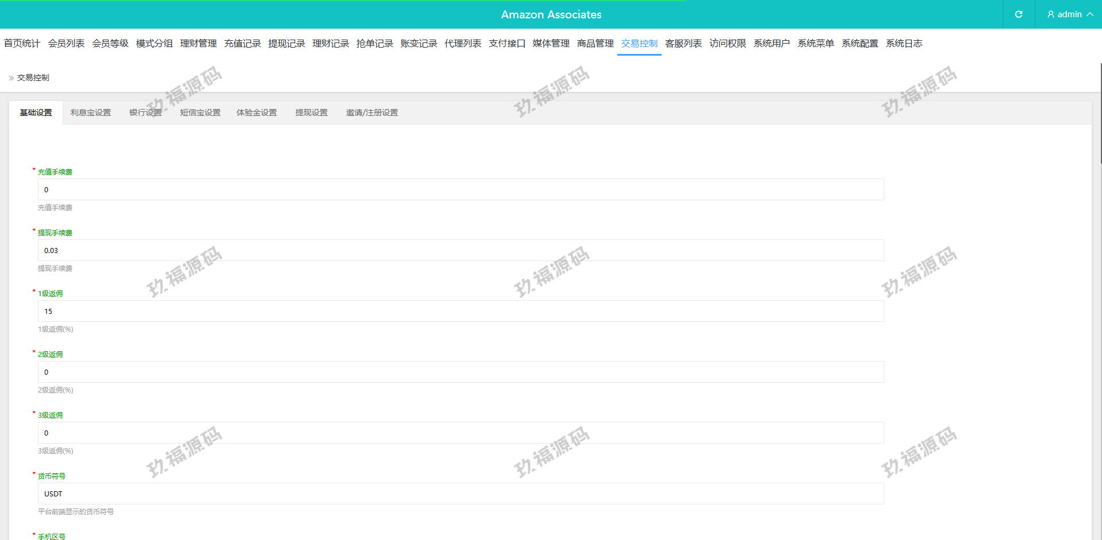Switch to 利息宝设置 tab

click(91, 113)
